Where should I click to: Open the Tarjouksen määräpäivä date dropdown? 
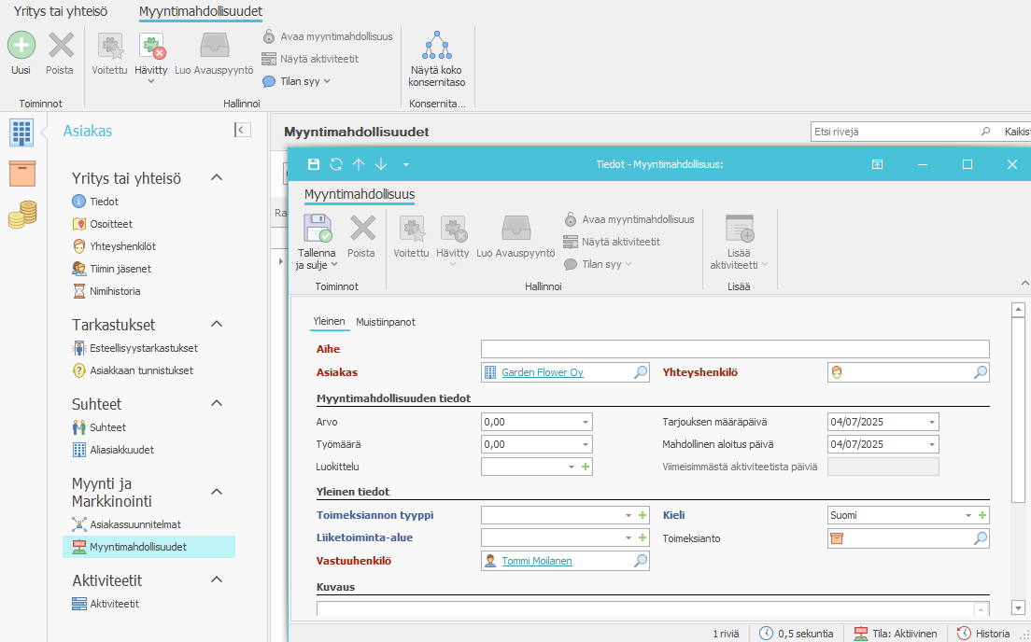(931, 422)
